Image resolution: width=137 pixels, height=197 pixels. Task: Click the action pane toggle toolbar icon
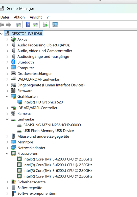[35, 25]
